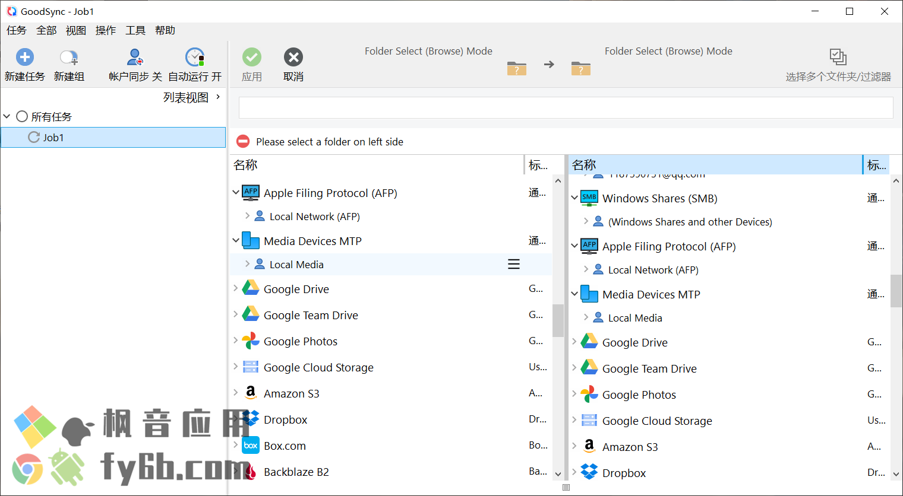Image resolution: width=903 pixels, height=496 pixels.
Task: Expand Google Photos in left pane
Action: click(x=236, y=341)
